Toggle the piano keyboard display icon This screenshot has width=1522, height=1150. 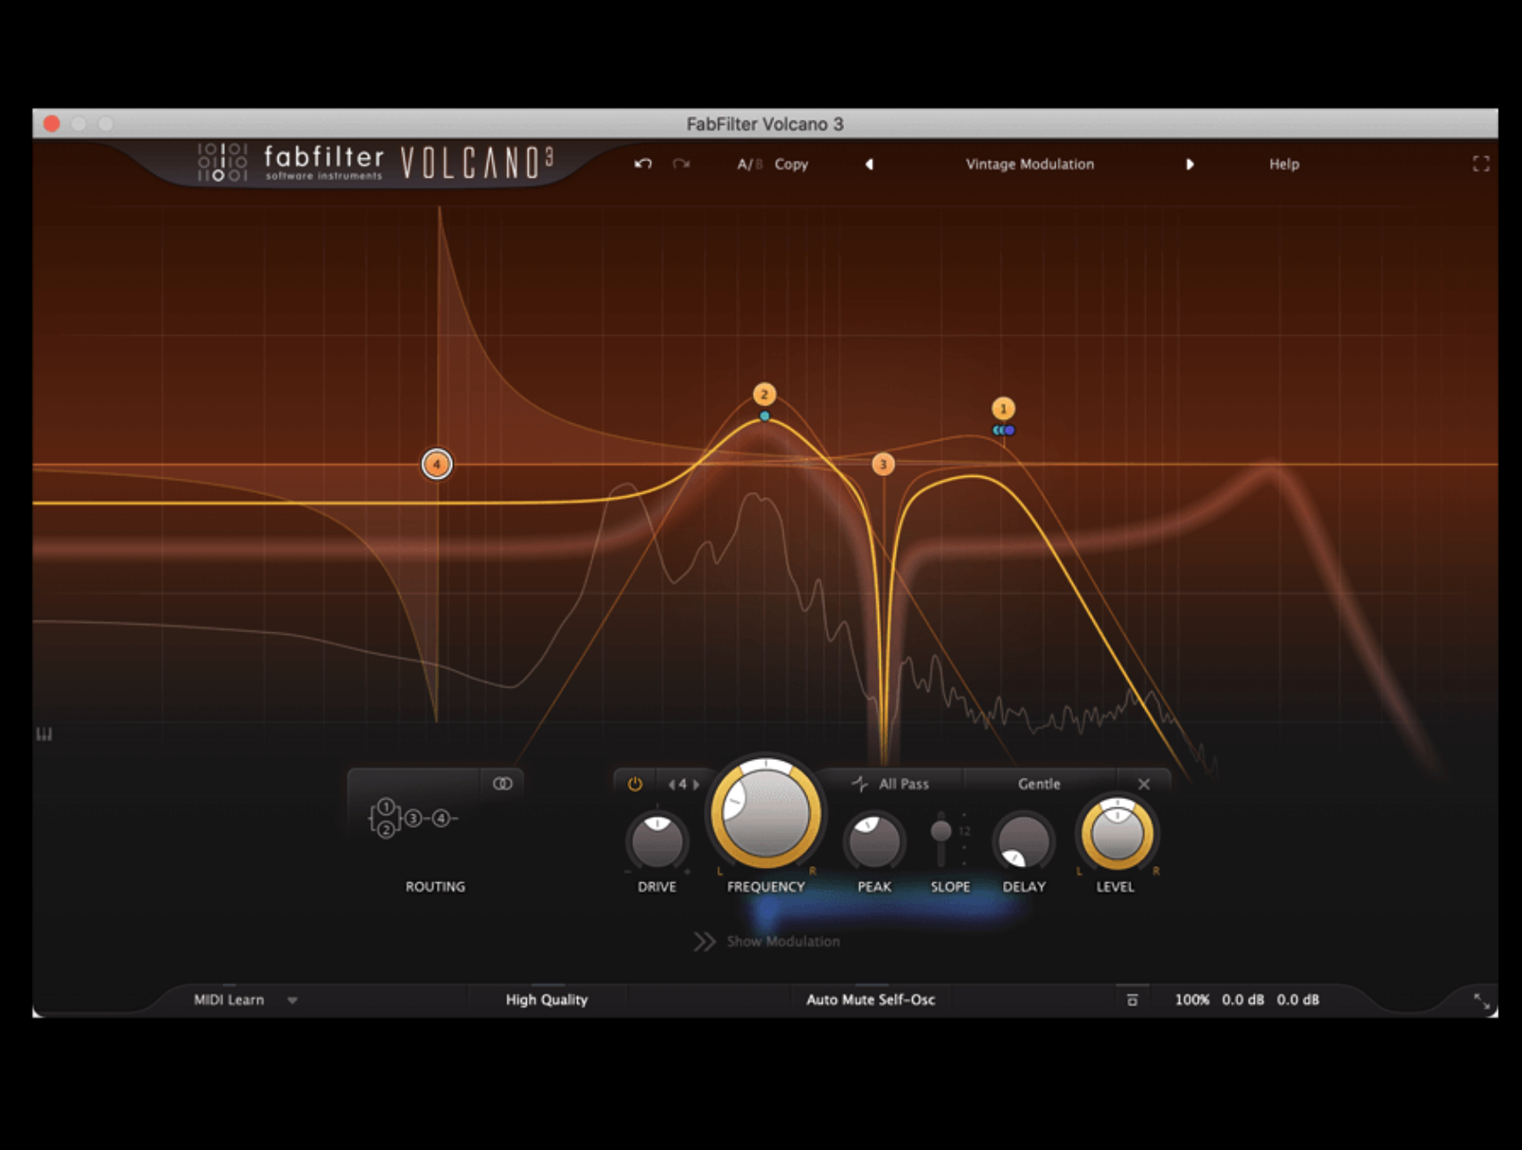pyautogui.click(x=44, y=734)
